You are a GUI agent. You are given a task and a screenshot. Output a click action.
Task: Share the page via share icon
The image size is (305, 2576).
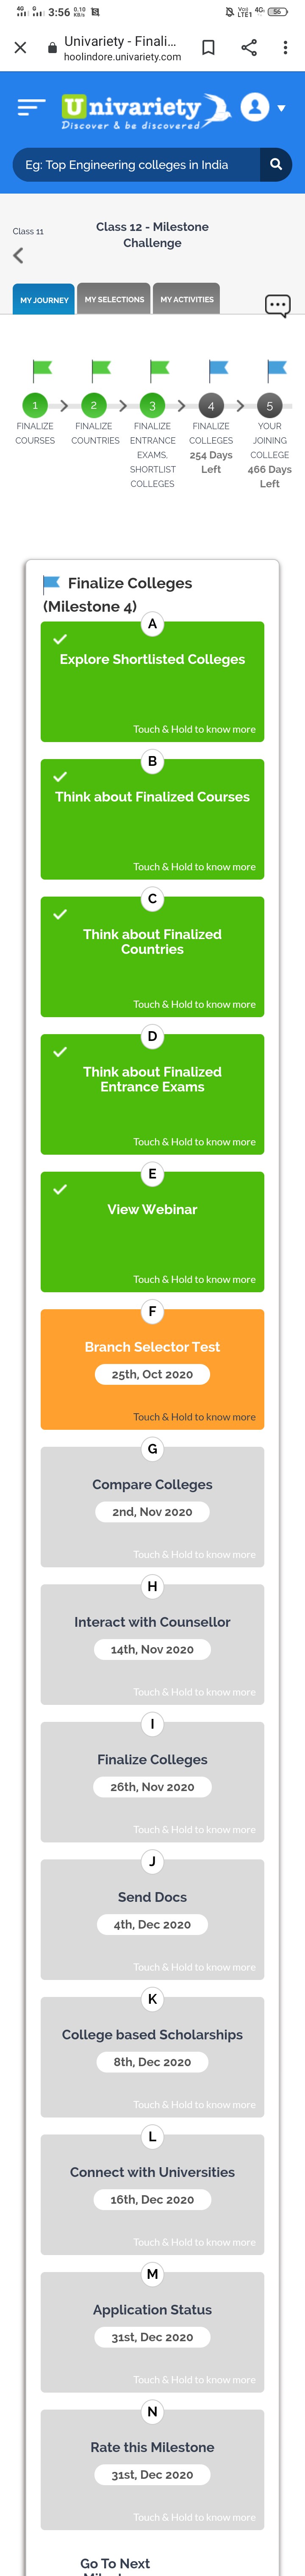249,48
